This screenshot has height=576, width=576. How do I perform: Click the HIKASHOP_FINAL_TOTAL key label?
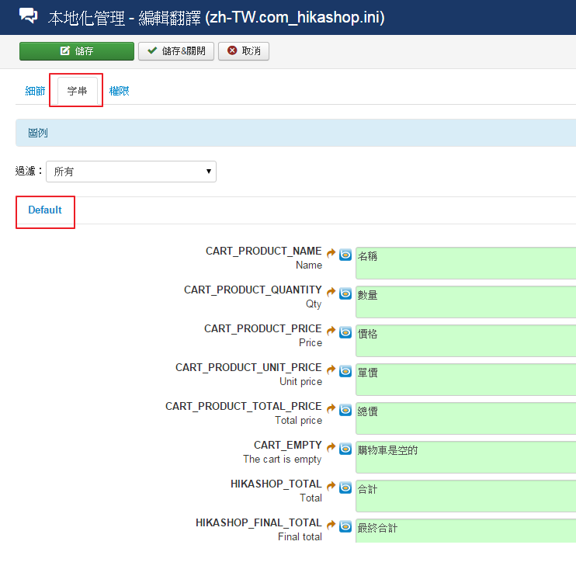(259, 523)
